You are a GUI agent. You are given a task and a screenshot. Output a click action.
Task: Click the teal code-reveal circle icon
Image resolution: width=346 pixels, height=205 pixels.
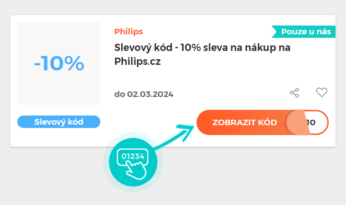[133, 162]
